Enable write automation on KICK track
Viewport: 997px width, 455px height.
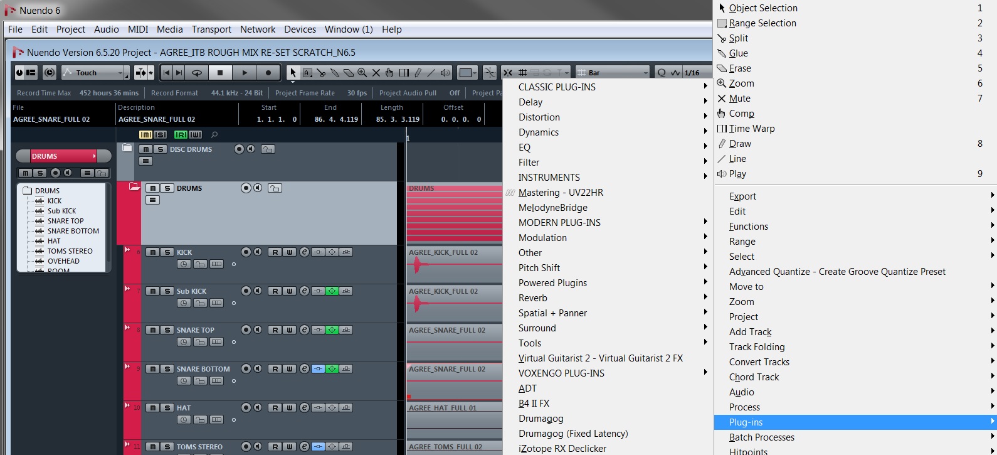point(289,252)
